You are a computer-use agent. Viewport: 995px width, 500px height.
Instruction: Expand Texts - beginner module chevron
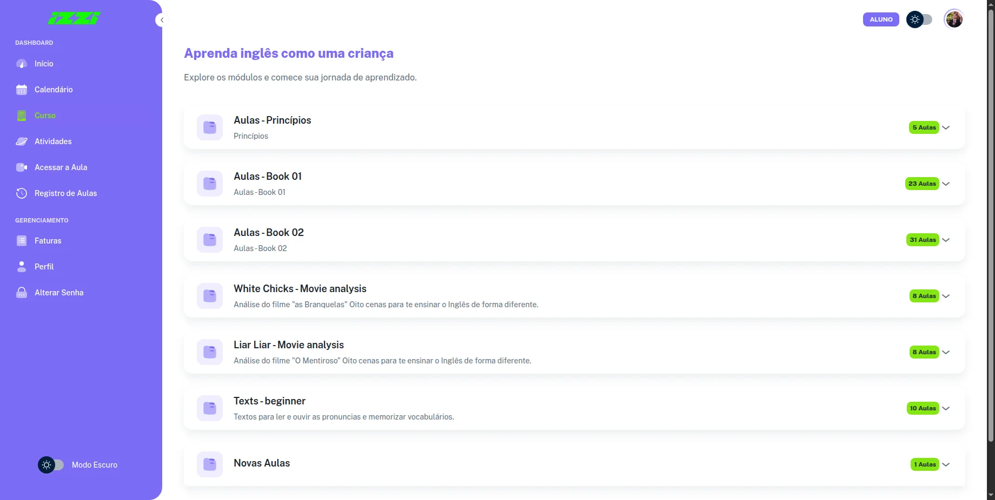click(x=946, y=409)
